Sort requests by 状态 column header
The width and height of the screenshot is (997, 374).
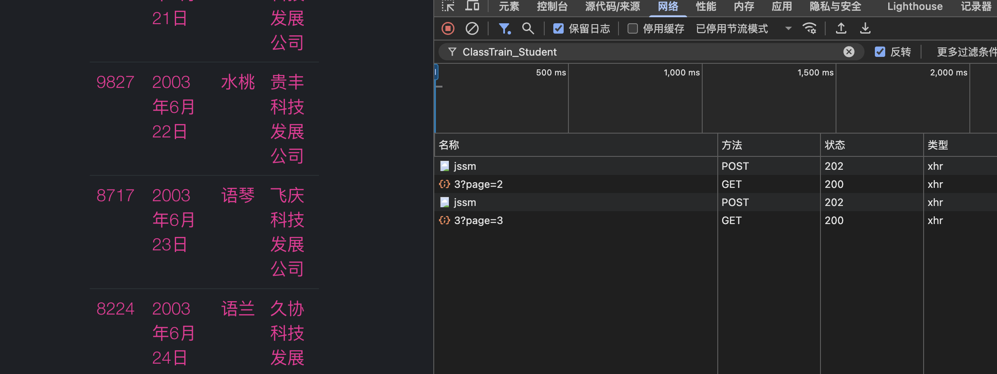click(835, 145)
